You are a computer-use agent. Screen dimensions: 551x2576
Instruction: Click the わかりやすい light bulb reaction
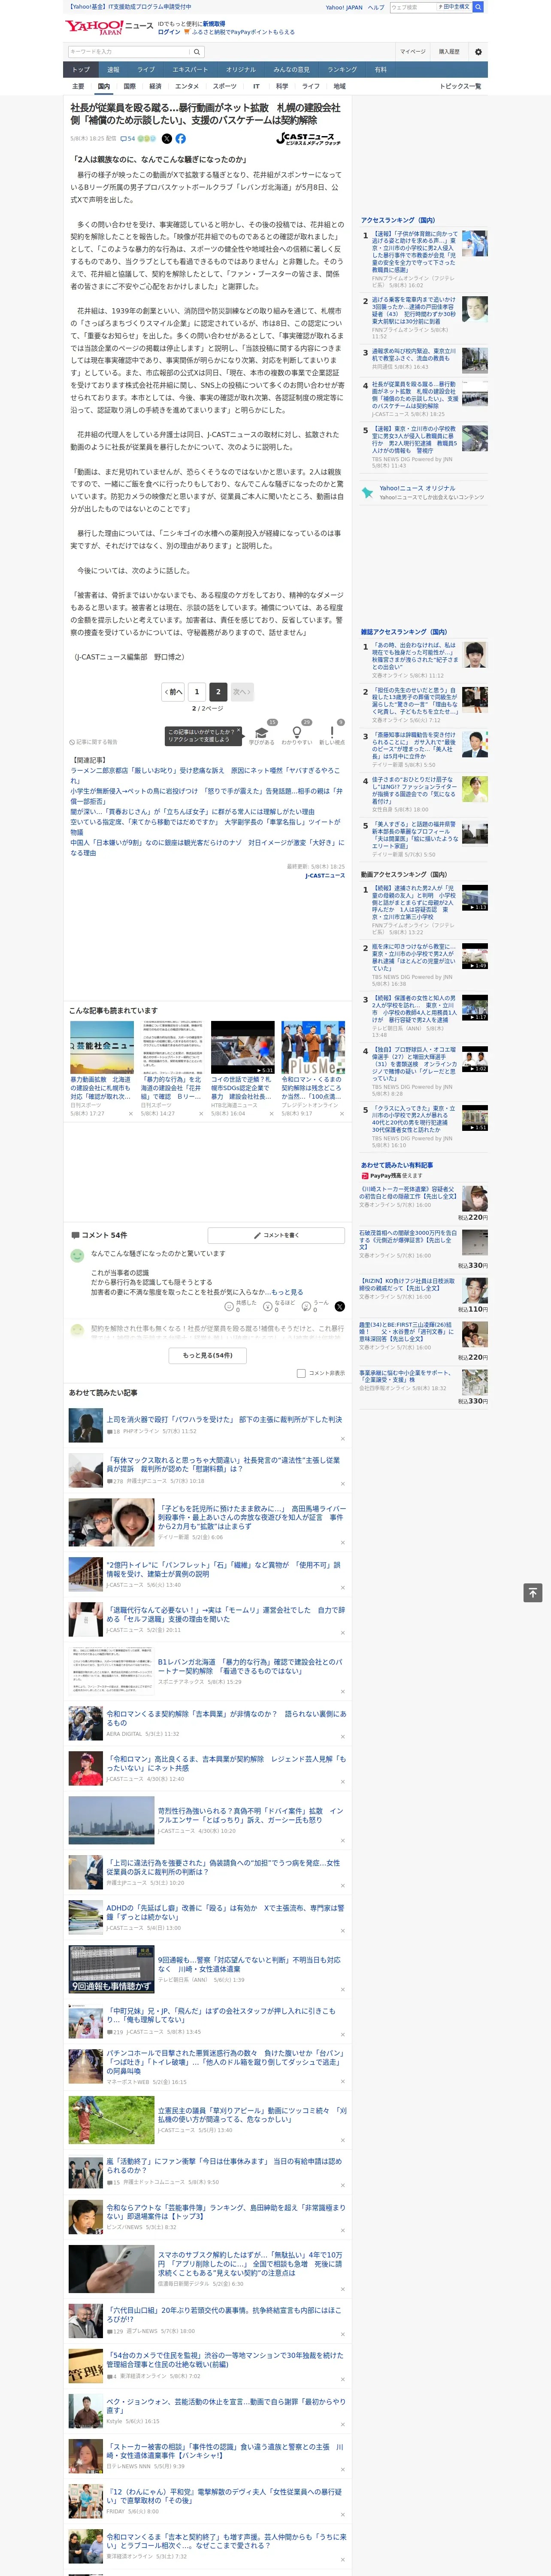(x=297, y=733)
